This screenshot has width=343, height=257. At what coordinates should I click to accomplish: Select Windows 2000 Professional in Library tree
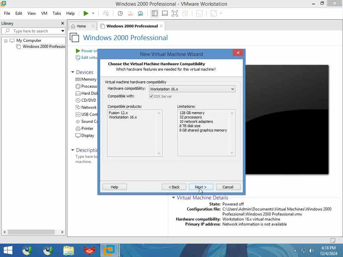44,47
